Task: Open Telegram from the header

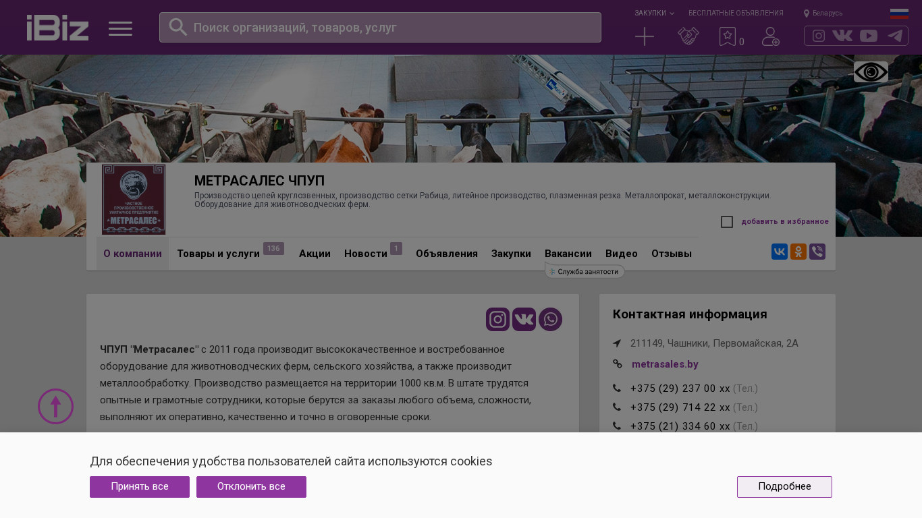Action: coord(895,36)
